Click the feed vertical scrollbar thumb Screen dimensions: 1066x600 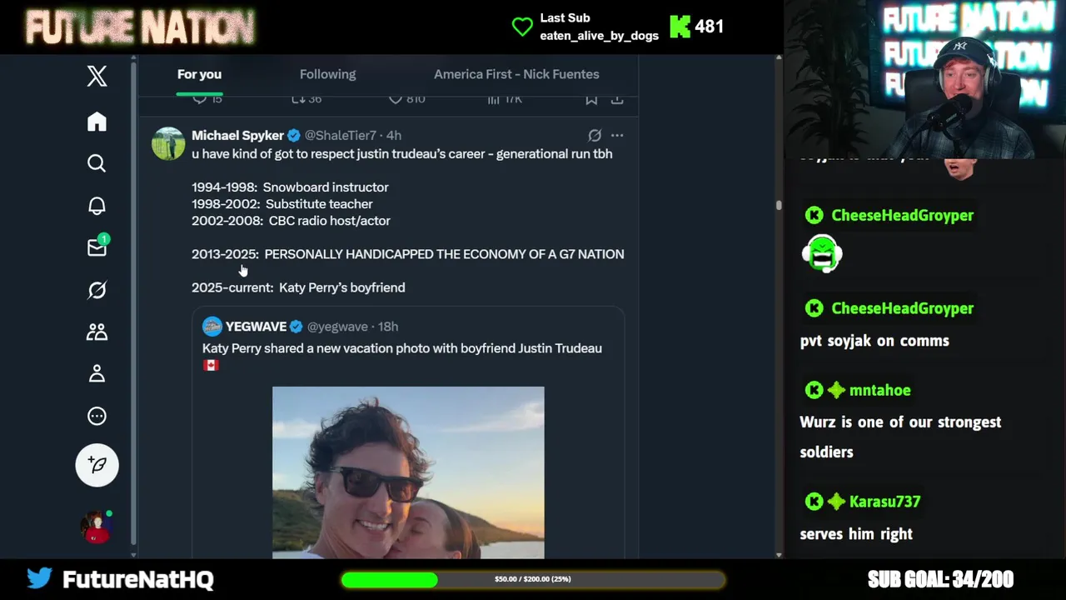pyautogui.click(x=779, y=205)
